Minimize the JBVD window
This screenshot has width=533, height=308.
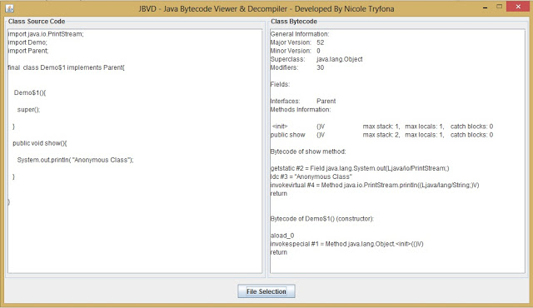485,7
